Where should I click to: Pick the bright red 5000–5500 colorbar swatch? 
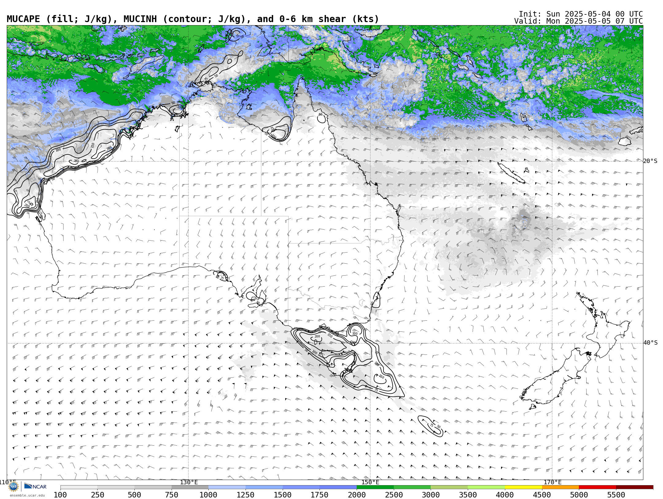[x=598, y=487]
